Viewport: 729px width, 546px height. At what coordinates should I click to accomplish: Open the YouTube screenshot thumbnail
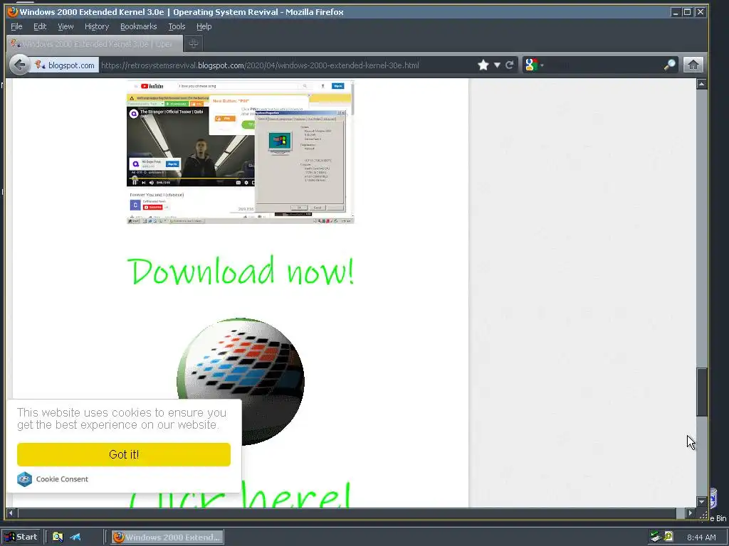[241, 152]
